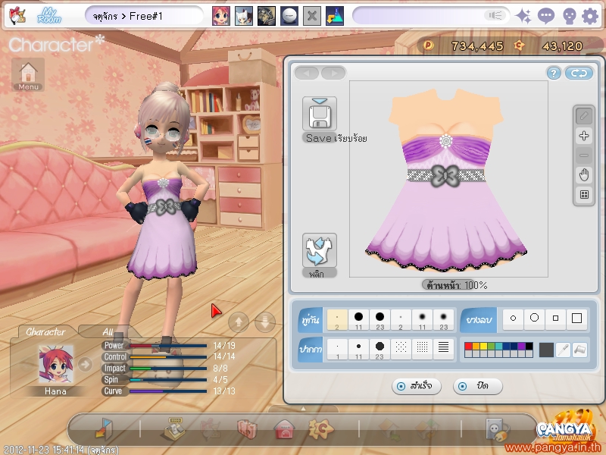Click the undo left arrow in editor
The image size is (606, 455).
[x=307, y=73]
